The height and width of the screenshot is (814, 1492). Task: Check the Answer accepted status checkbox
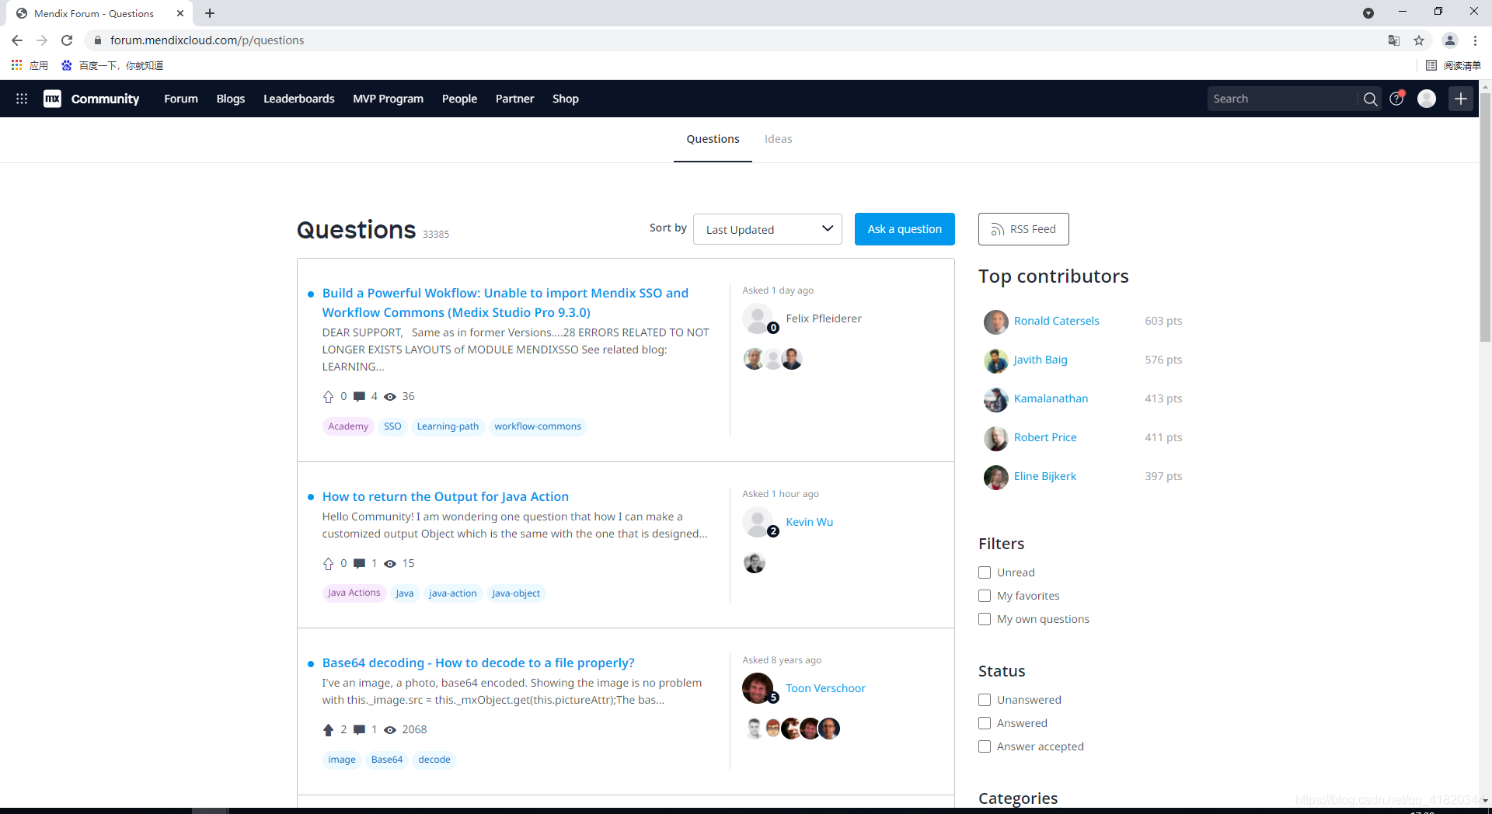tap(985, 746)
